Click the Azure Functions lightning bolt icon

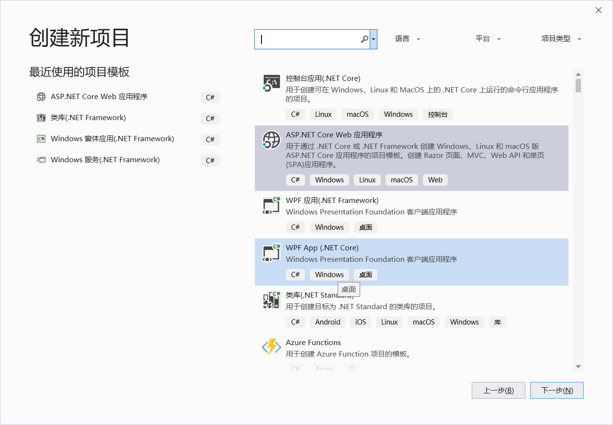point(271,347)
